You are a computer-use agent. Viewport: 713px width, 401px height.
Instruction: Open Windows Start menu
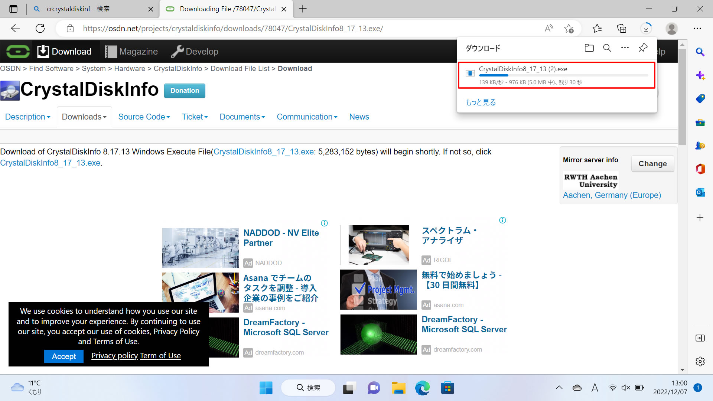coord(266,388)
